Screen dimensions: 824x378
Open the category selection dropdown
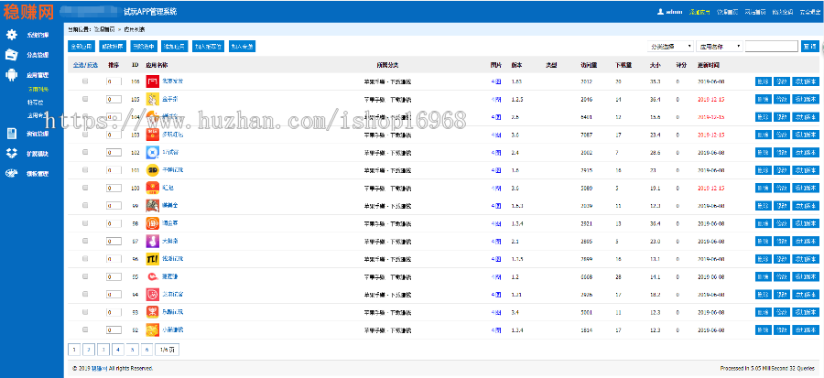coord(670,46)
